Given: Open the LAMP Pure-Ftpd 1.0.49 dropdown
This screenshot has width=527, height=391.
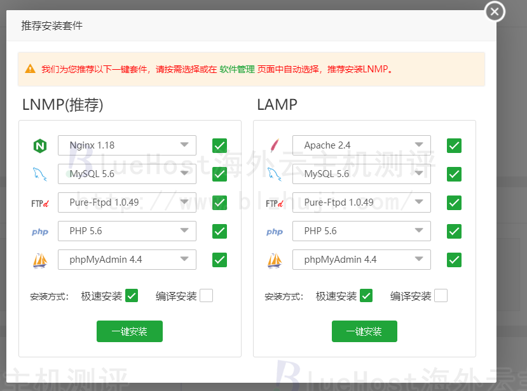Looking at the screenshot, I should click(x=362, y=202).
